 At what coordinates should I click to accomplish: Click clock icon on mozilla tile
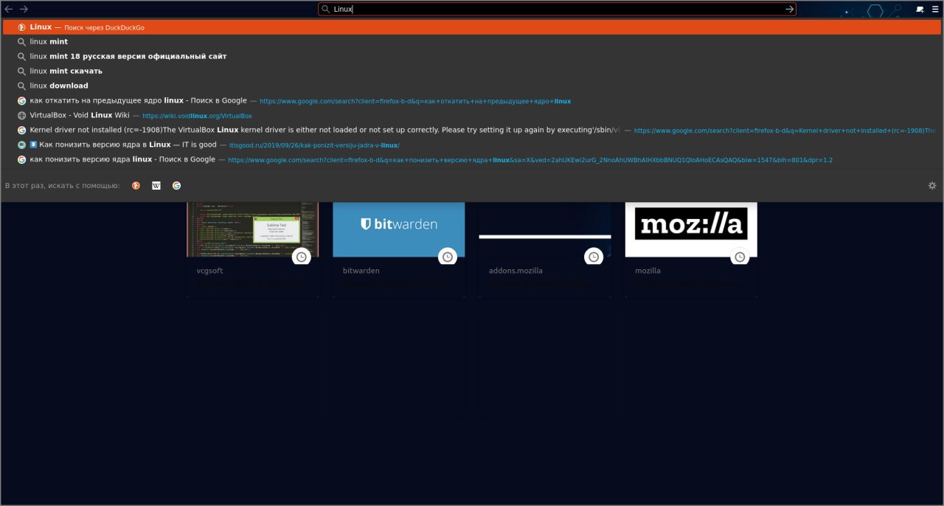739,257
